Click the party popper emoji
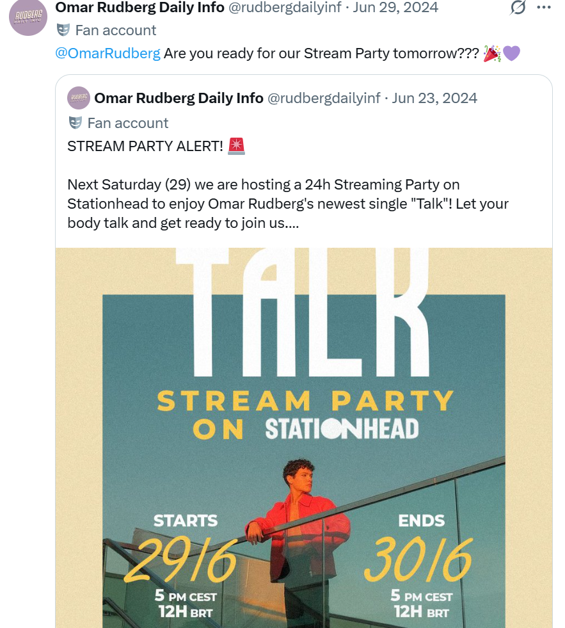This screenshot has width=565, height=628. click(x=491, y=53)
